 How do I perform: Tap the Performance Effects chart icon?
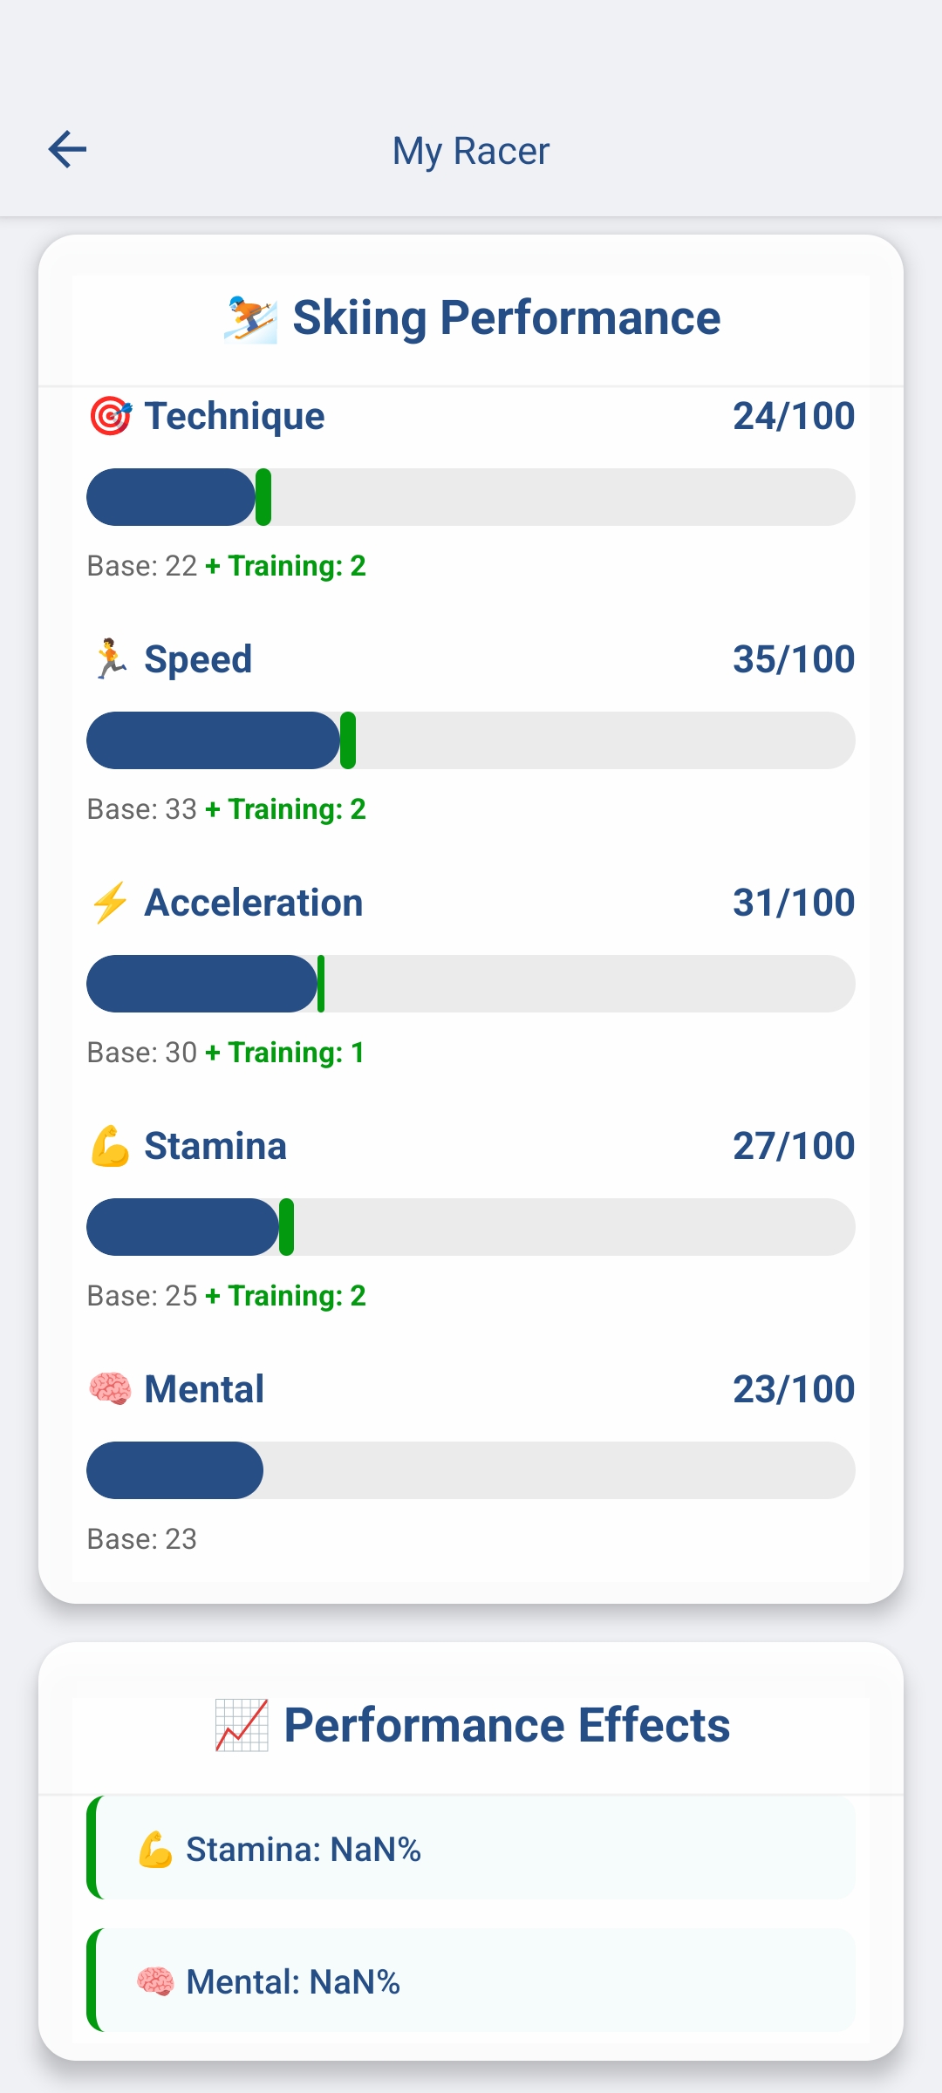point(242,1725)
